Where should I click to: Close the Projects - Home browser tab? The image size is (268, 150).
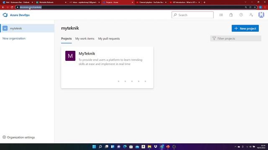(x=132, y=2)
